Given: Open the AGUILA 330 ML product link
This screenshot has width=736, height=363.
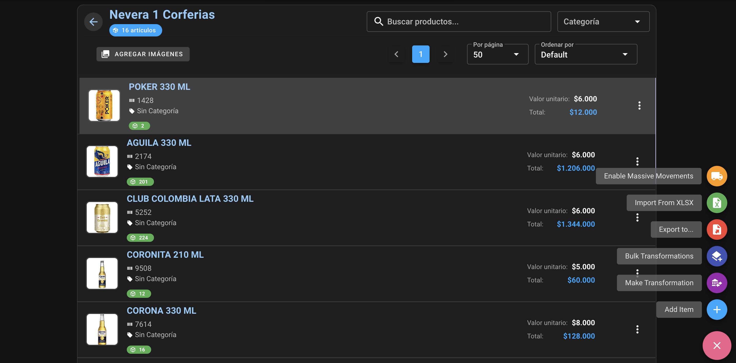Looking at the screenshot, I should pos(159,143).
